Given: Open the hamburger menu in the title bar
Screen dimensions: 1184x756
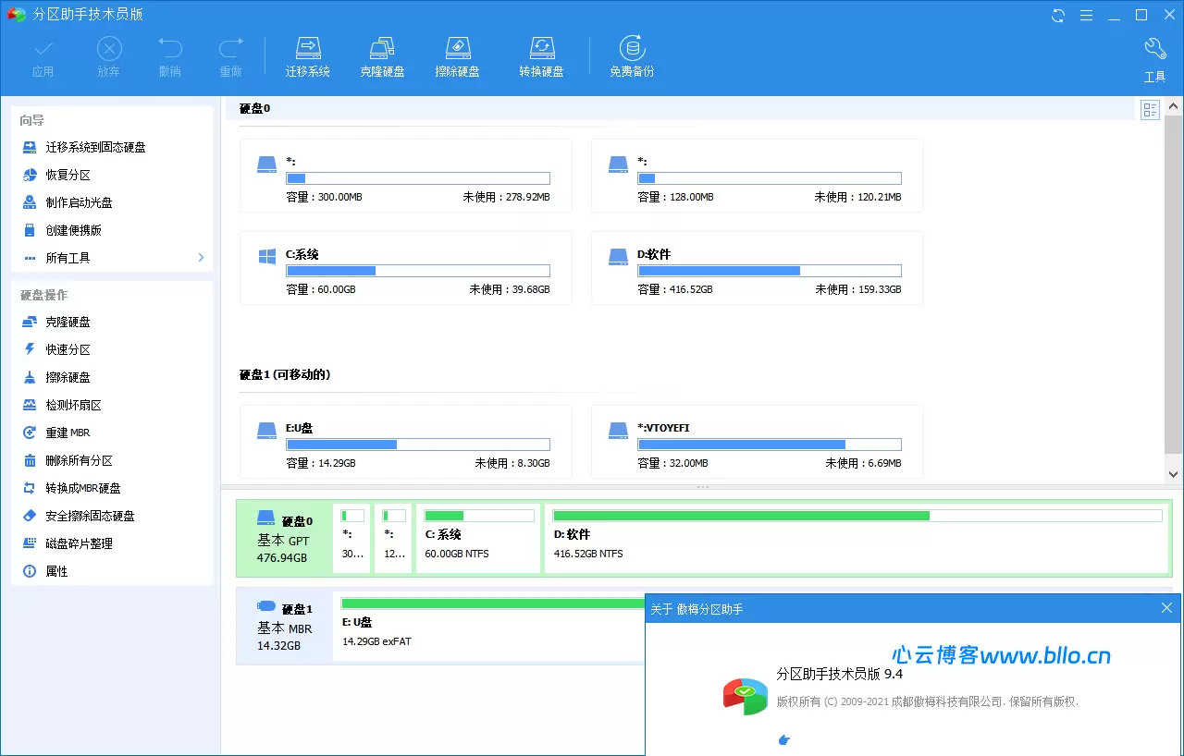Looking at the screenshot, I should (x=1086, y=15).
